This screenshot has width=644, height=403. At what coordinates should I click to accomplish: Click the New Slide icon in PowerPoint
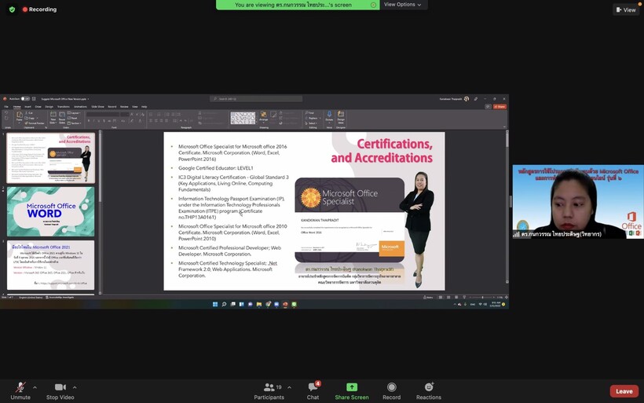tap(53, 114)
